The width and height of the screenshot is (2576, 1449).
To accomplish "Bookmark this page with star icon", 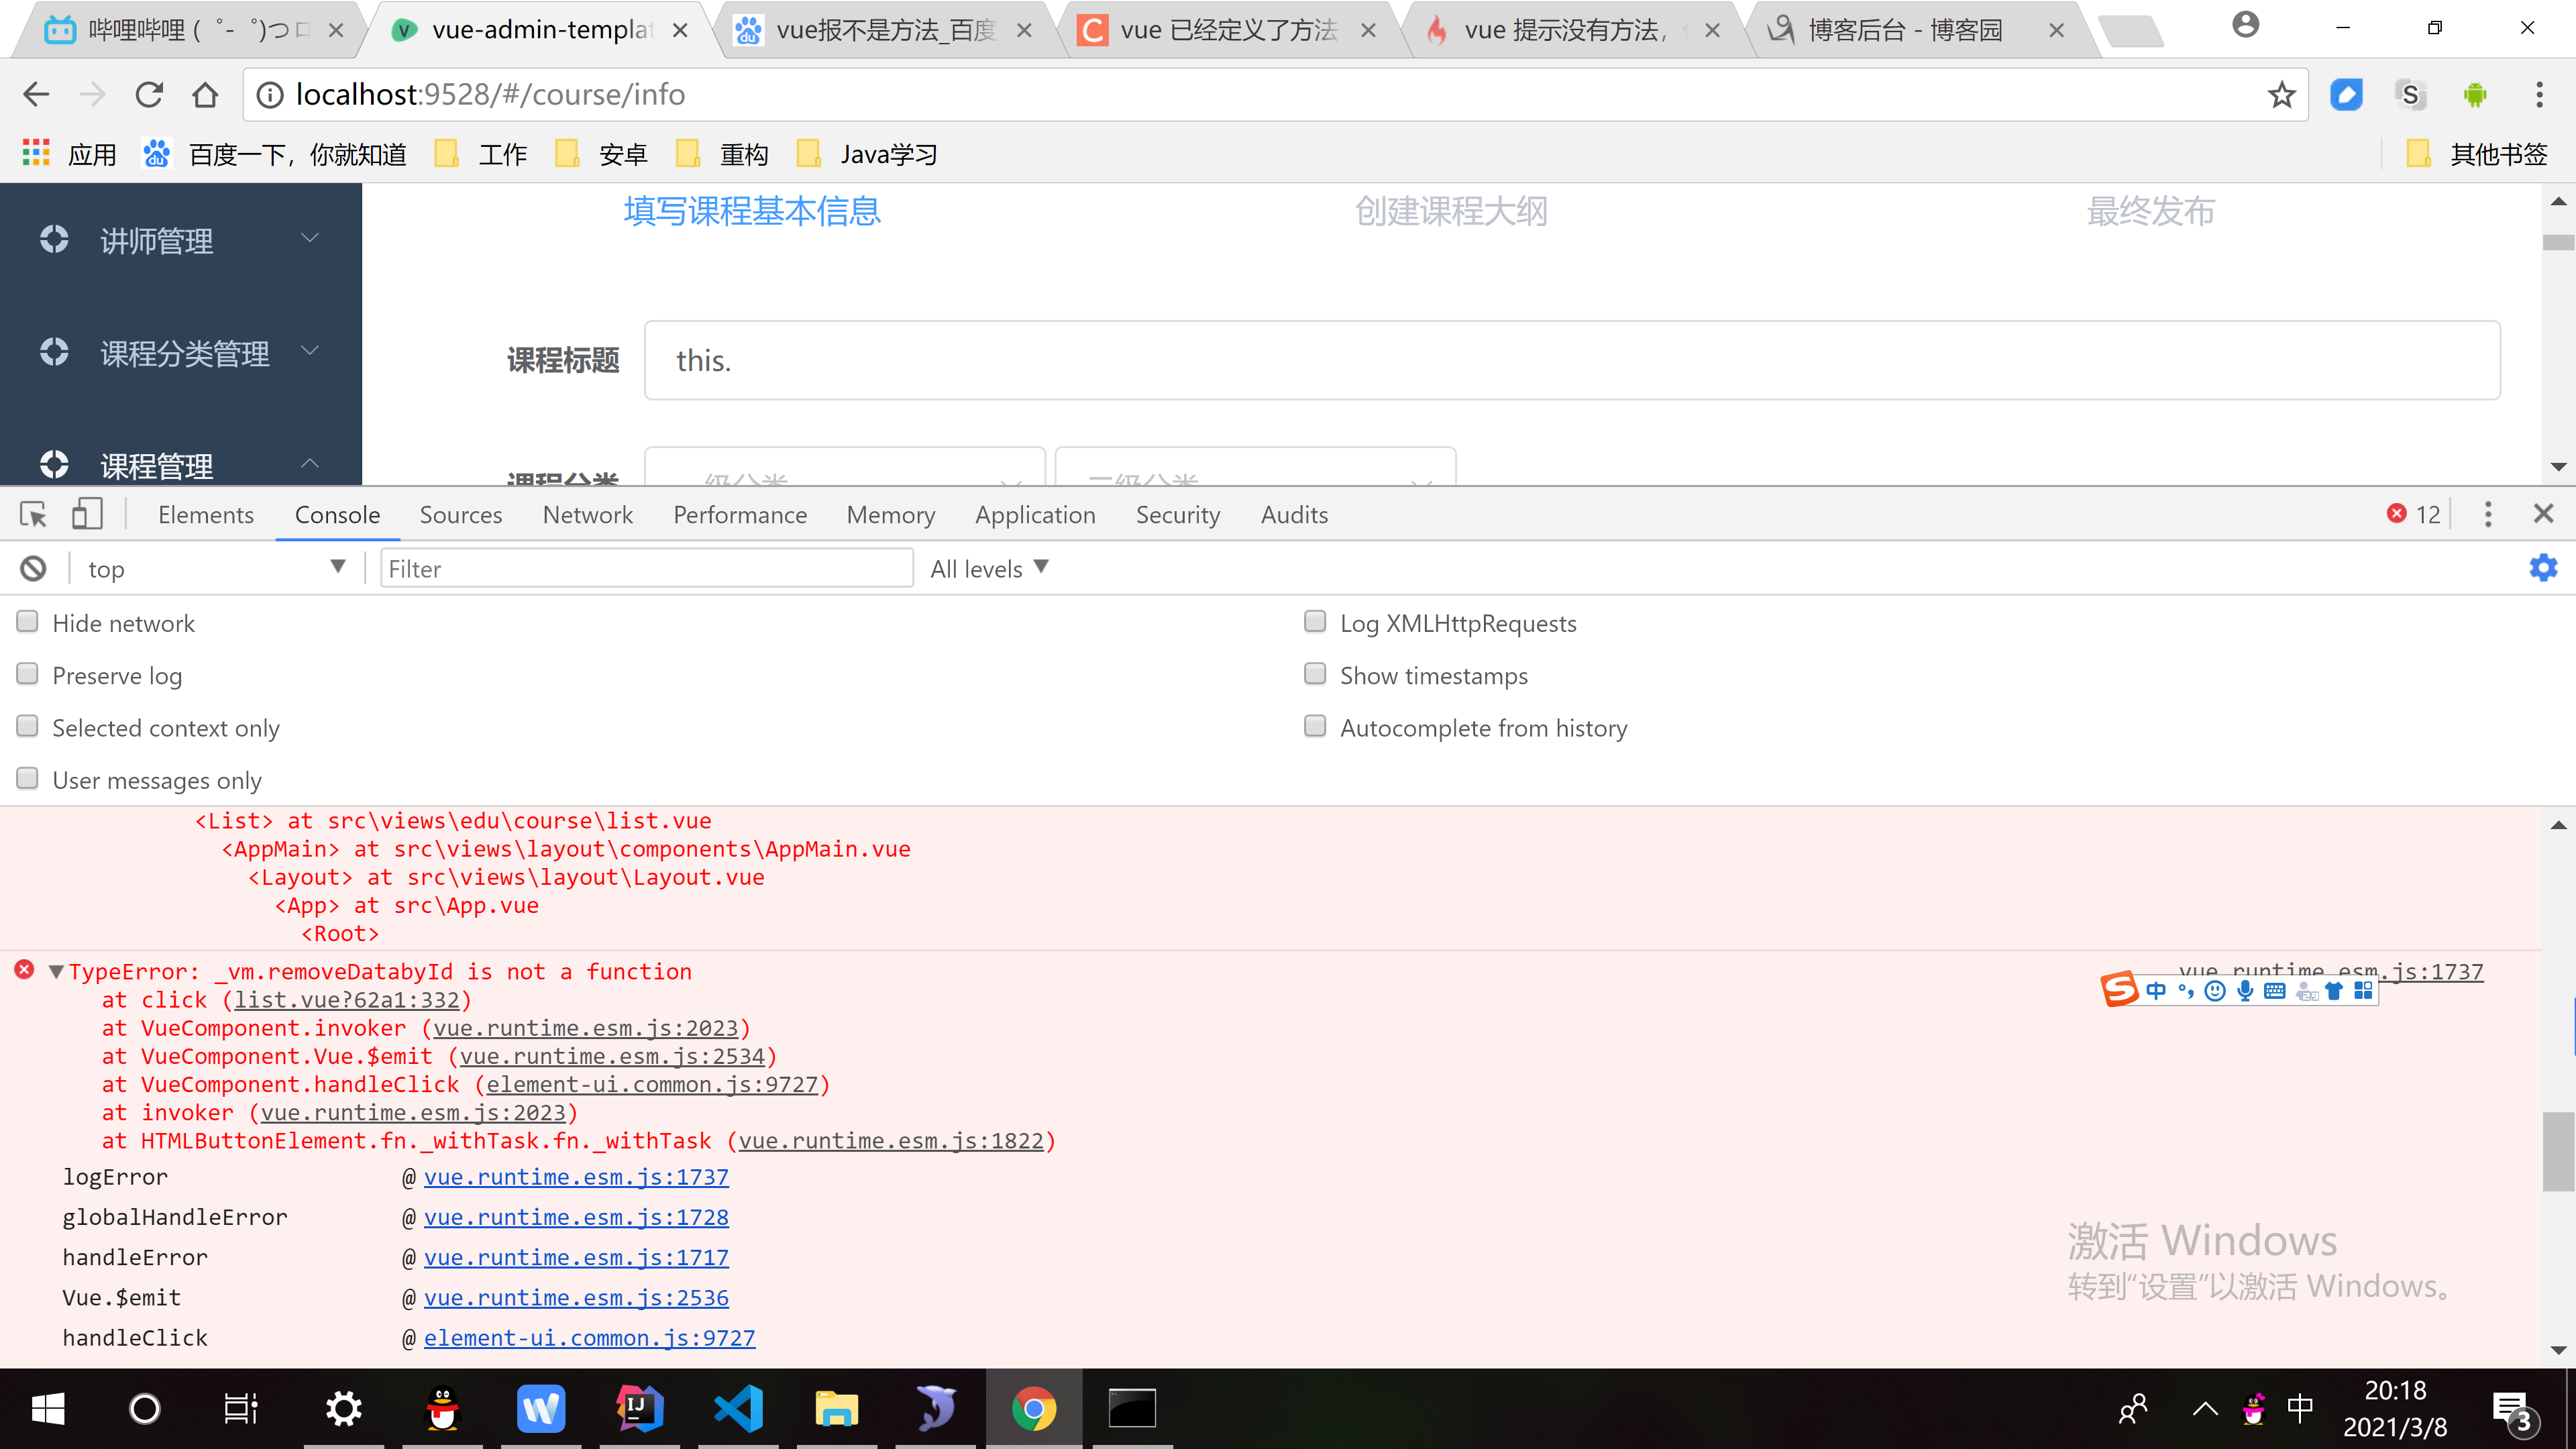I will (x=2281, y=95).
